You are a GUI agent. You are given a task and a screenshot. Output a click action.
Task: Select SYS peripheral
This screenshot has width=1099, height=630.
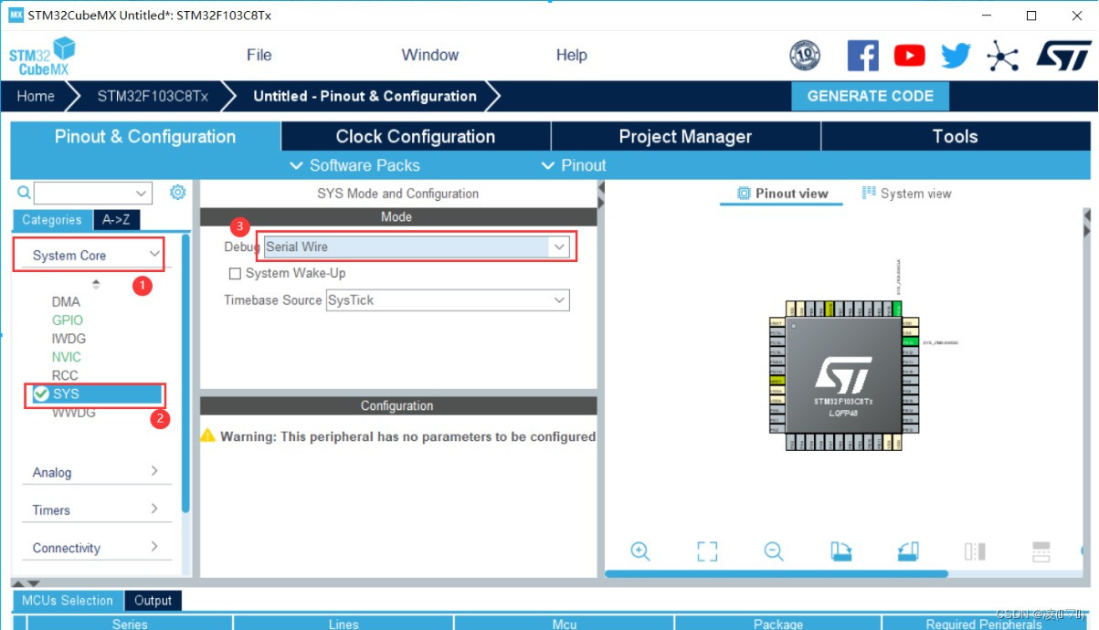[x=96, y=394]
